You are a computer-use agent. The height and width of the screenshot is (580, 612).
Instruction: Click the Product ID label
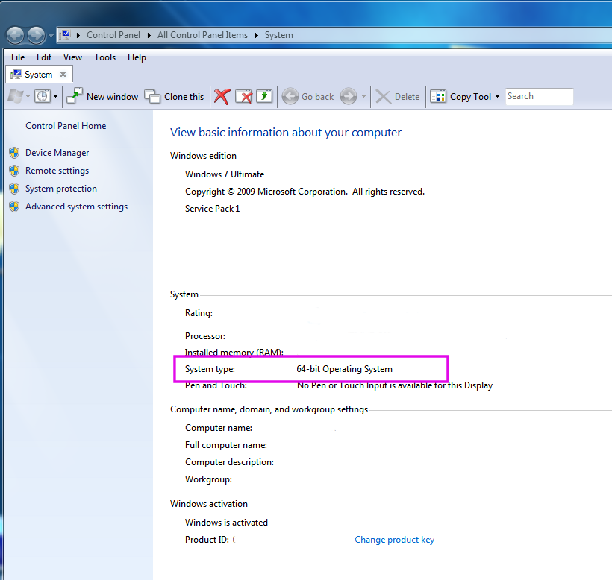pos(207,540)
